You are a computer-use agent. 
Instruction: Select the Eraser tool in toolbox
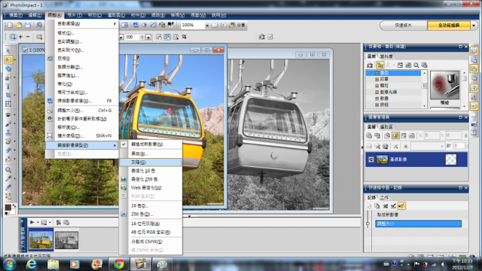(8, 151)
